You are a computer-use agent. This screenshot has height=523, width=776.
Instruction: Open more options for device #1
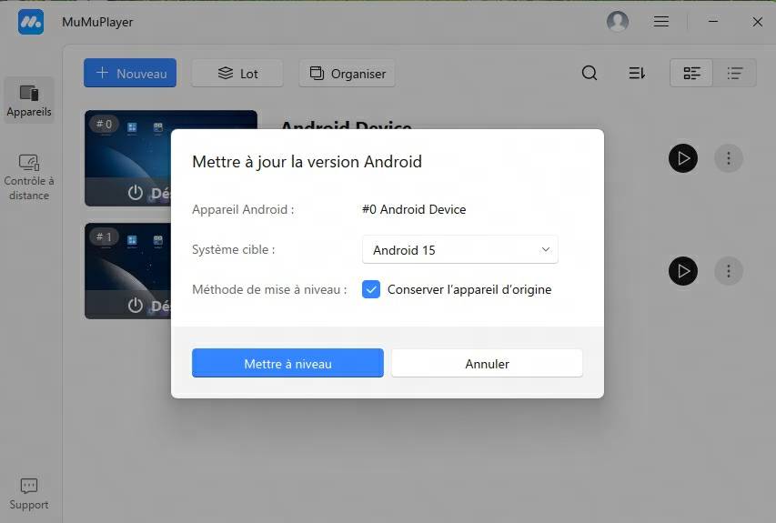(729, 271)
